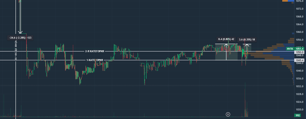
Task: Click the 1056.0 price axis value
Action: coord(299,40)
